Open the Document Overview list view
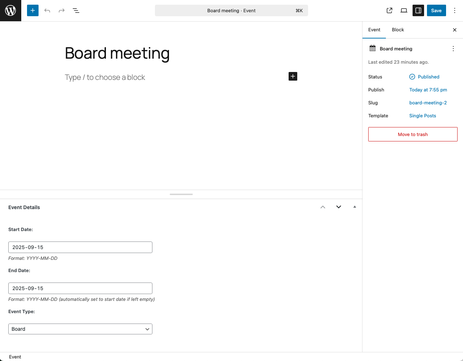 click(x=76, y=10)
